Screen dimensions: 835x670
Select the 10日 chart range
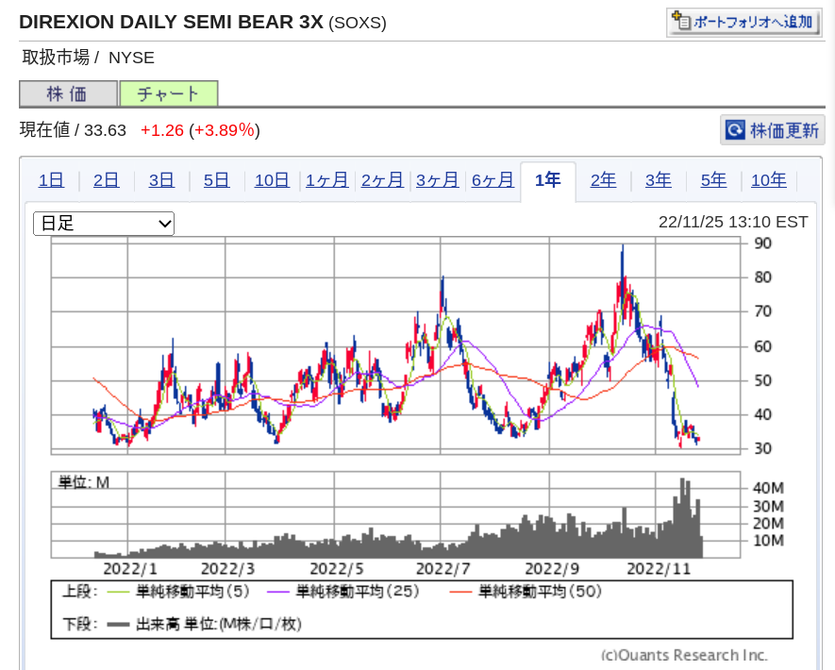[x=272, y=180]
